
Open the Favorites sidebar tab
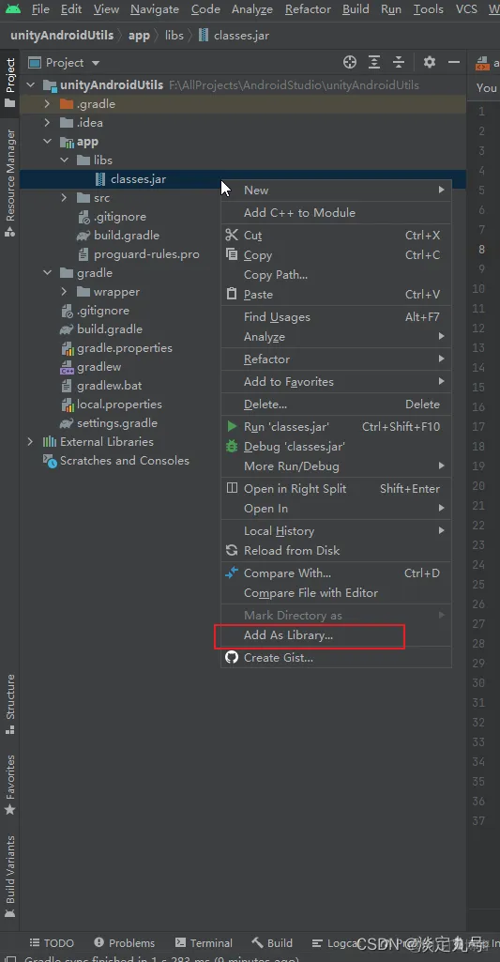pyautogui.click(x=9, y=785)
